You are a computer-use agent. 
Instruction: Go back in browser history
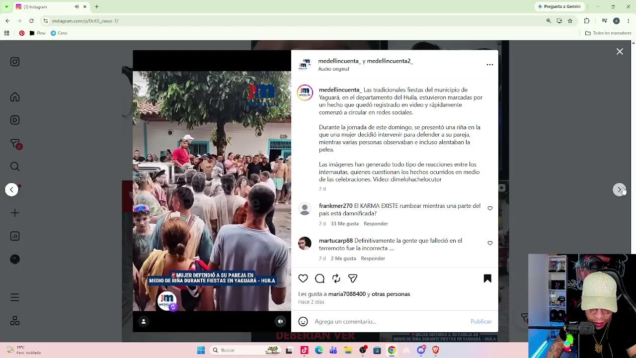[x=7, y=21]
